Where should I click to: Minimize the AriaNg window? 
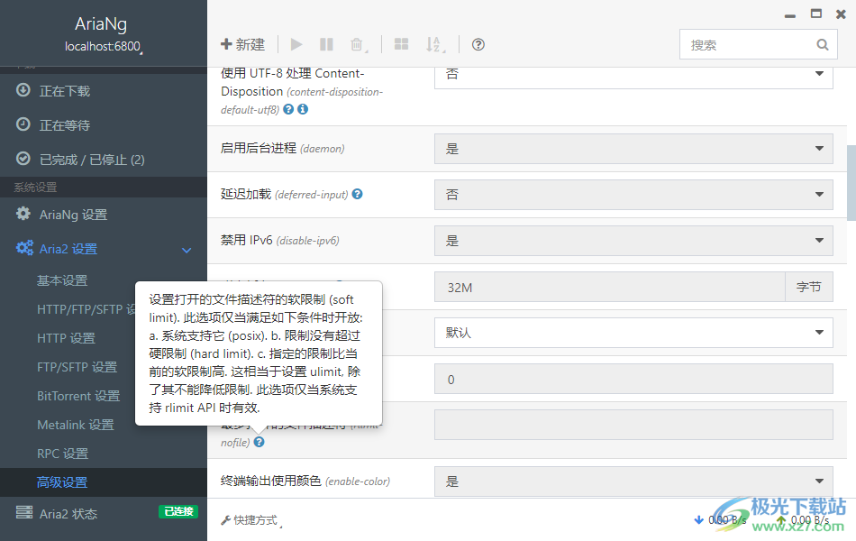pos(790,15)
